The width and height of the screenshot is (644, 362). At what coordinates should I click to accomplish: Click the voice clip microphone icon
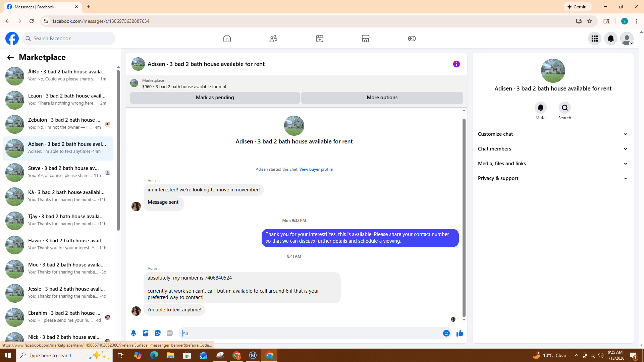coord(133,333)
